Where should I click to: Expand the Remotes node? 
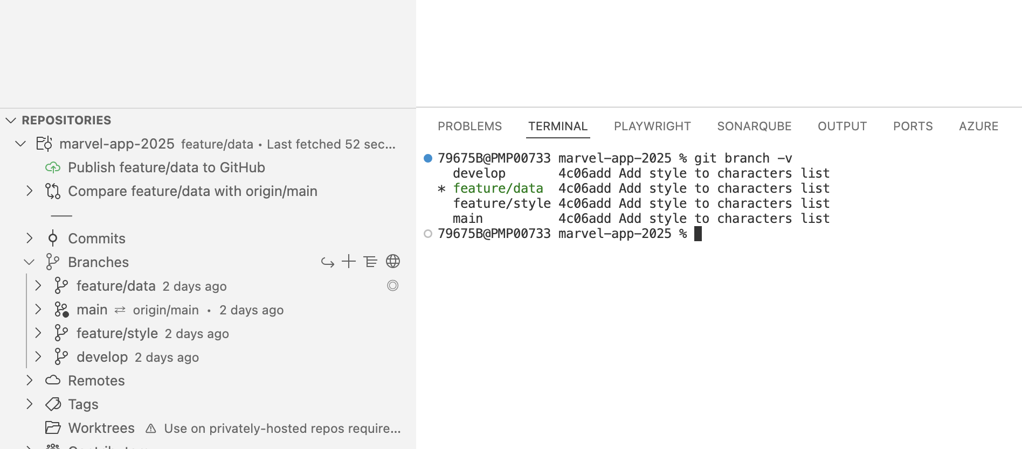click(30, 381)
